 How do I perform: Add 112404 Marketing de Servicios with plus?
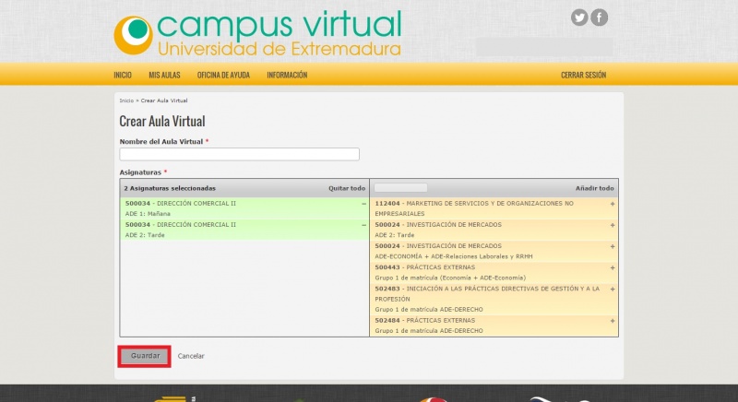coord(612,203)
